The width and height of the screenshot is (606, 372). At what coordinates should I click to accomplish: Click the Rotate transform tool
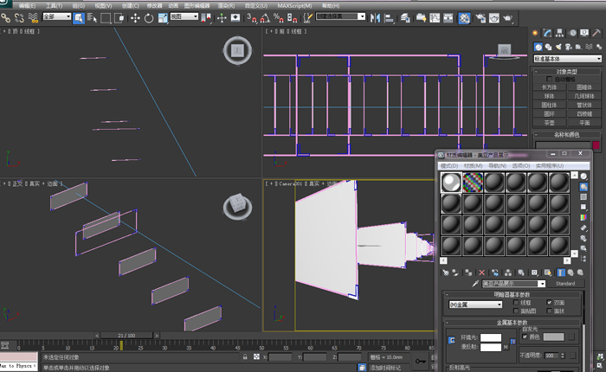pyautogui.click(x=149, y=17)
